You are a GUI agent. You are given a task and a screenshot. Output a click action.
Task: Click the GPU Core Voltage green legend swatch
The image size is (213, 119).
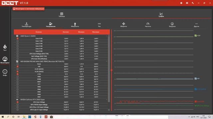coord(195,106)
